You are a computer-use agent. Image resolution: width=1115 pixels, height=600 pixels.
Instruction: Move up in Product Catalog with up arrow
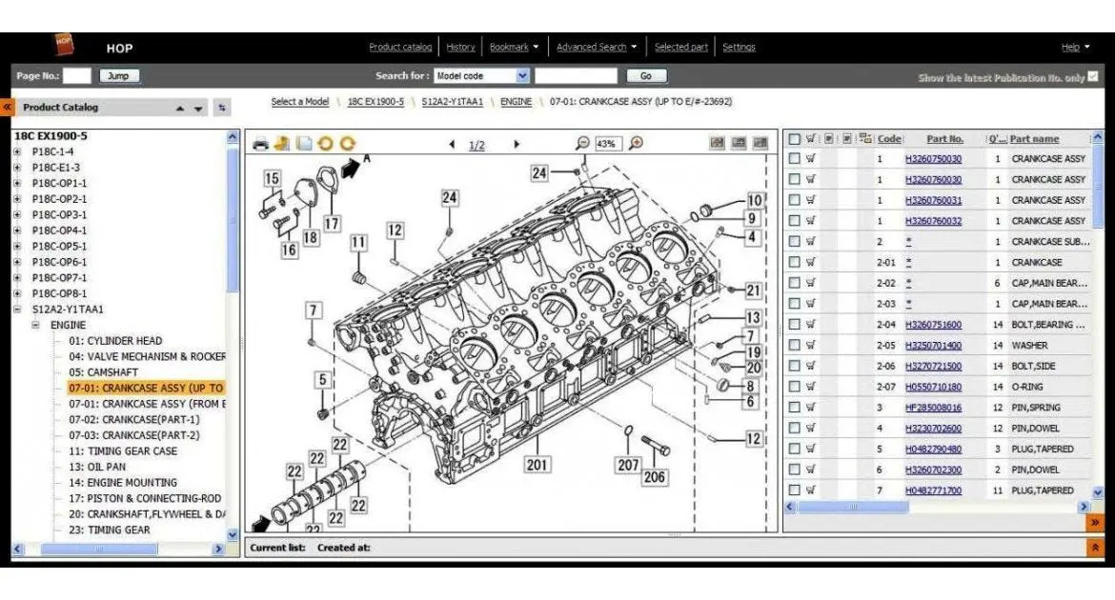pos(180,109)
